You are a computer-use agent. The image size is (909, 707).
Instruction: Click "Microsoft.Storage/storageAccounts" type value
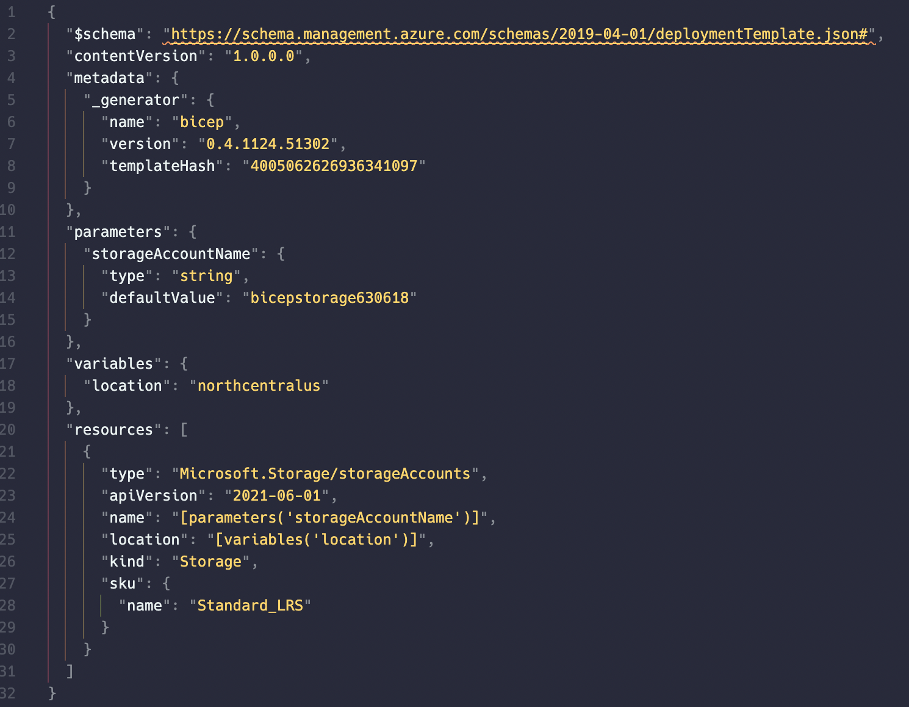(x=325, y=474)
